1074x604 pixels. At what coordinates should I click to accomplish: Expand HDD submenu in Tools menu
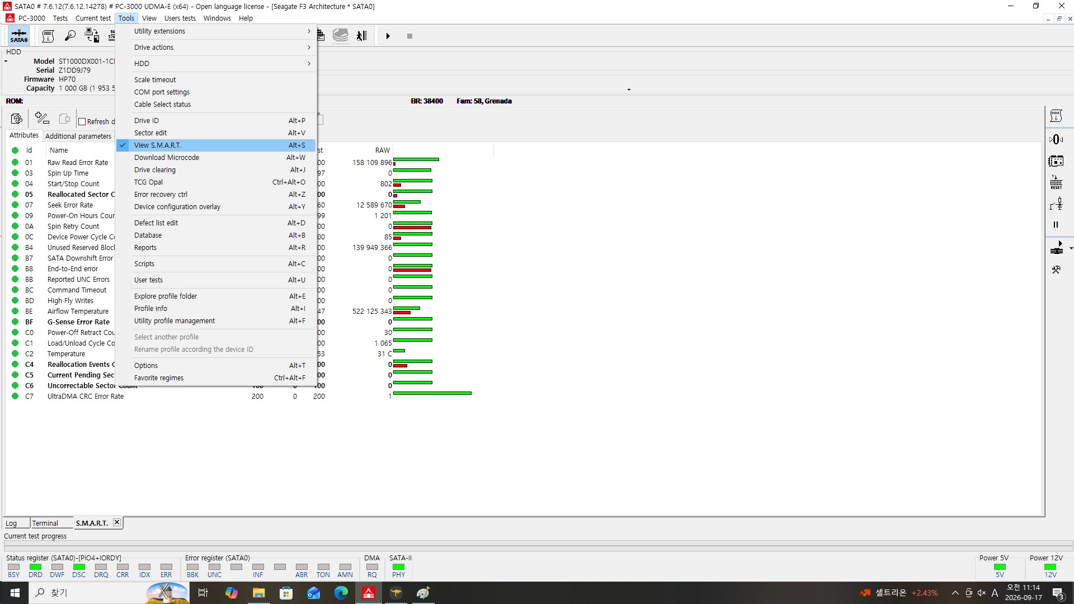pos(216,64)
